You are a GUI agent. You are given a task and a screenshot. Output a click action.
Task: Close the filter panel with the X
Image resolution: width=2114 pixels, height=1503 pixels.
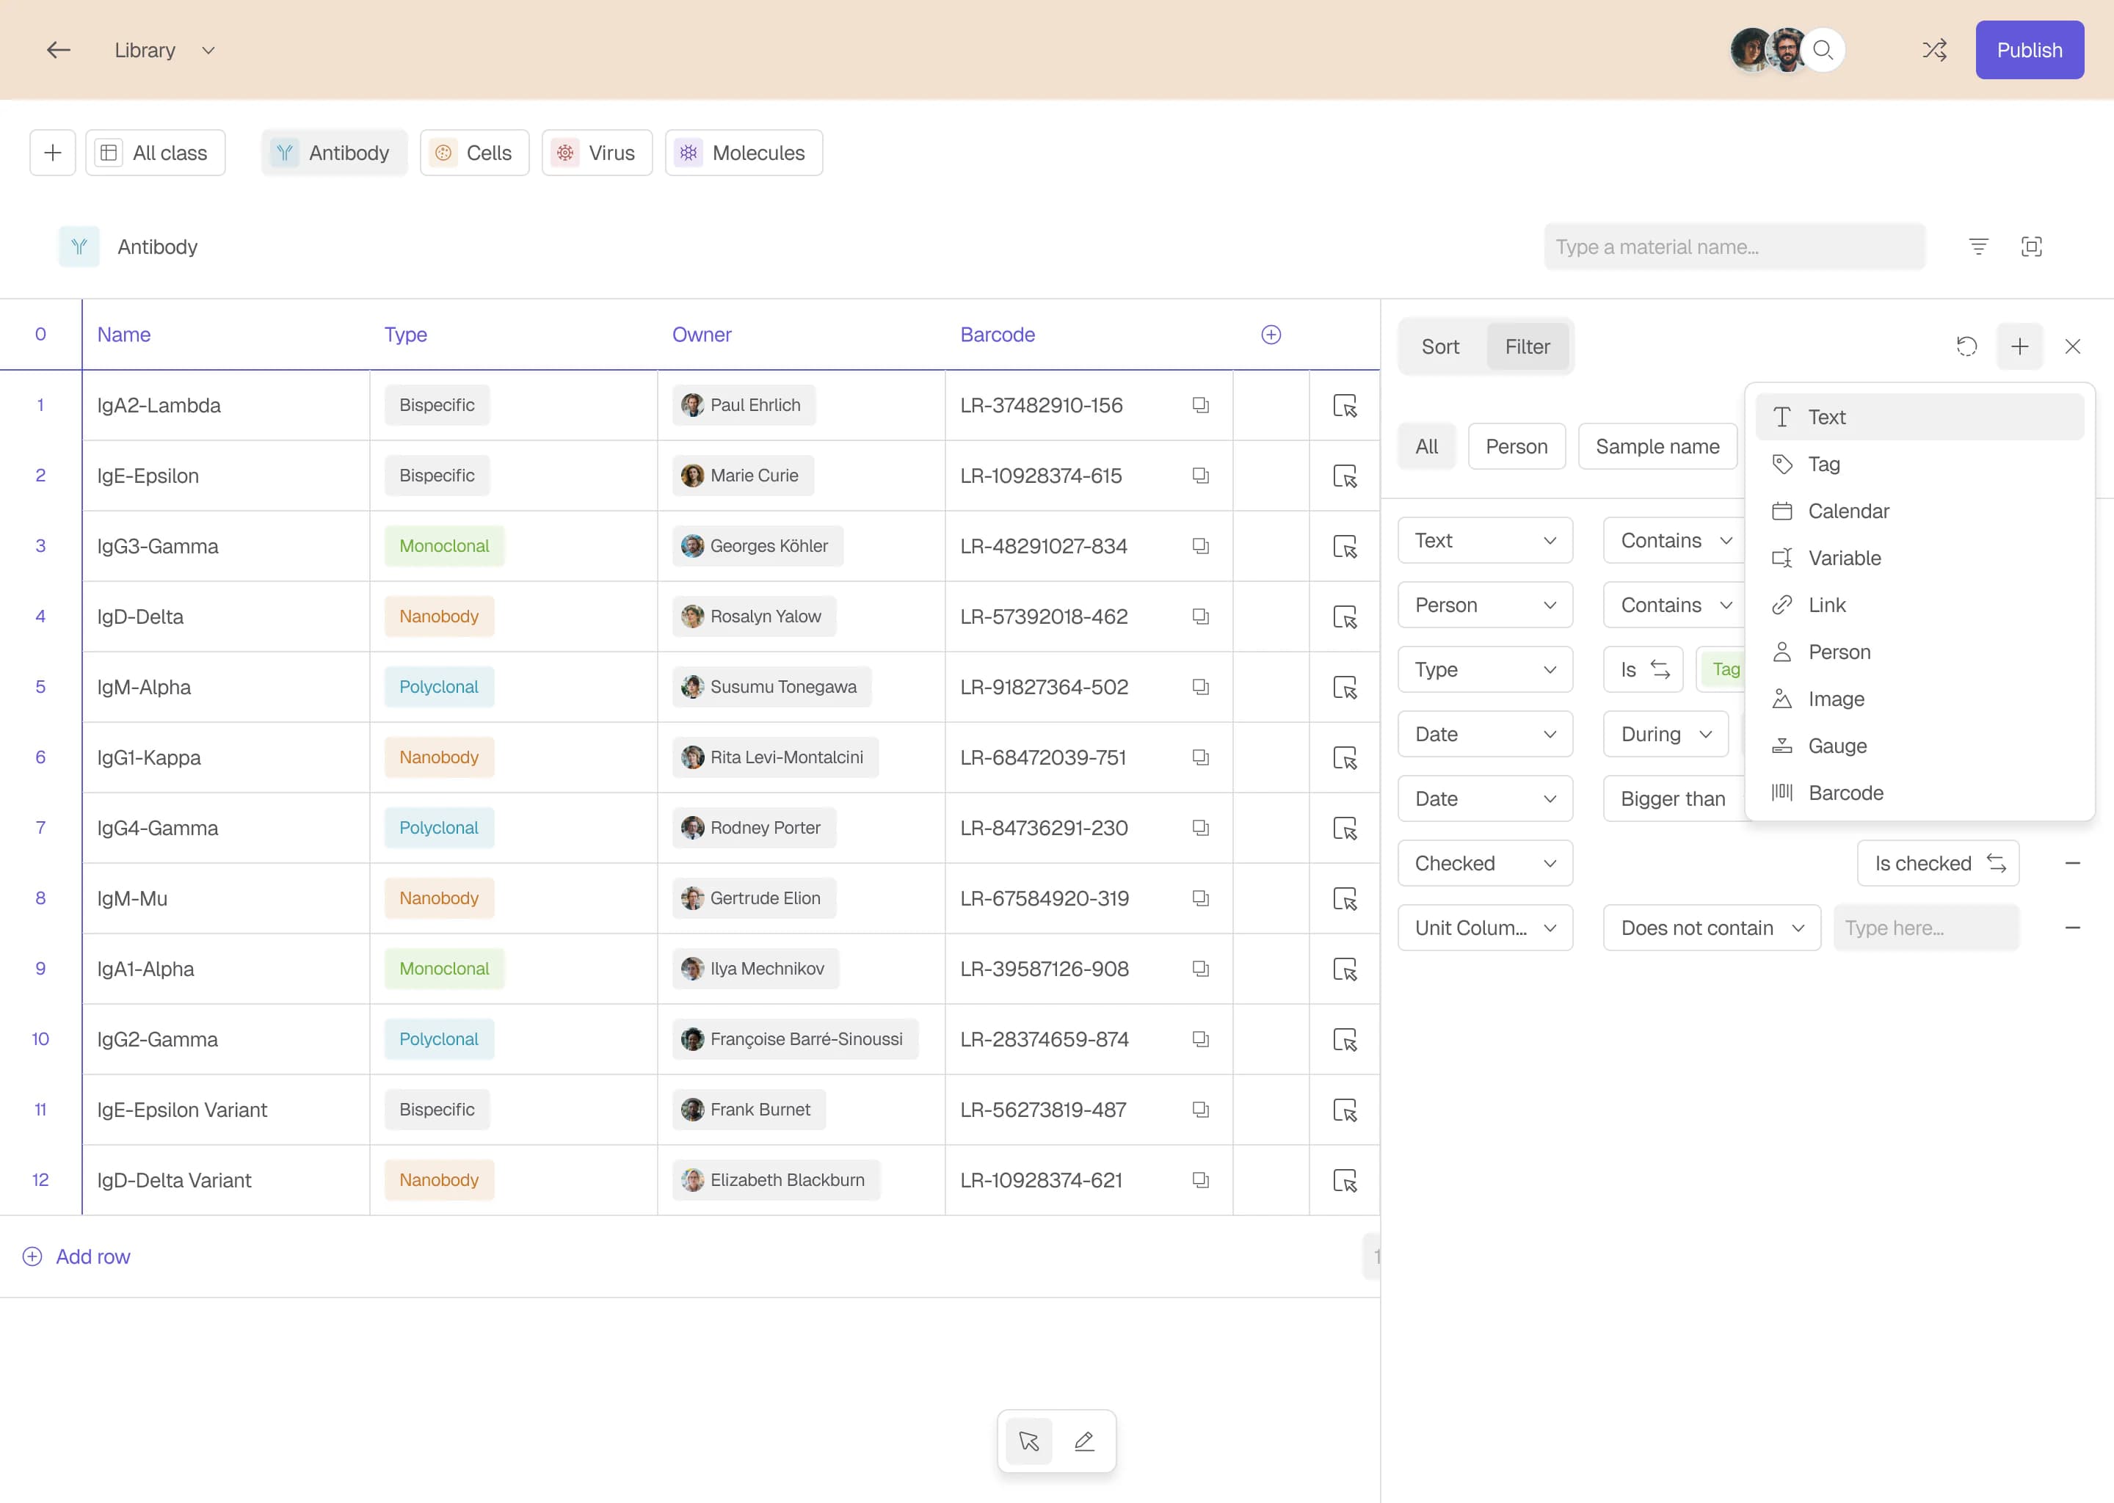point(2072,347)
